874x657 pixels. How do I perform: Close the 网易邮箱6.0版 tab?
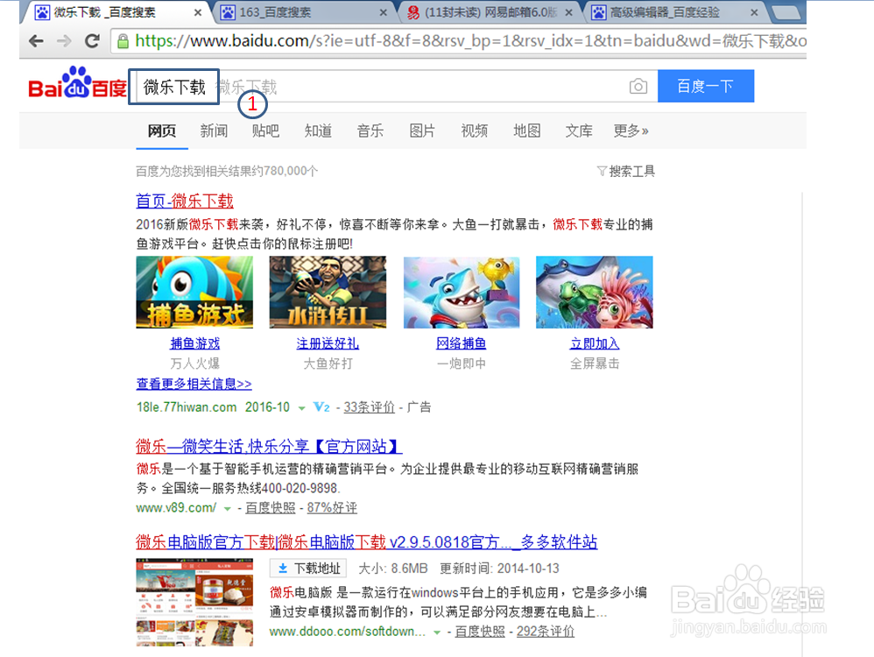(568, 12)
